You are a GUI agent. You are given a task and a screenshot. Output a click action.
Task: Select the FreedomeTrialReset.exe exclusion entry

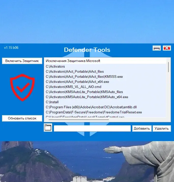94,112
